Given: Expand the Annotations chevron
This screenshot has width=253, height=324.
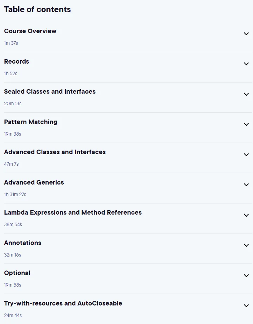Looking at the screenshot, I should click(246, 245).
